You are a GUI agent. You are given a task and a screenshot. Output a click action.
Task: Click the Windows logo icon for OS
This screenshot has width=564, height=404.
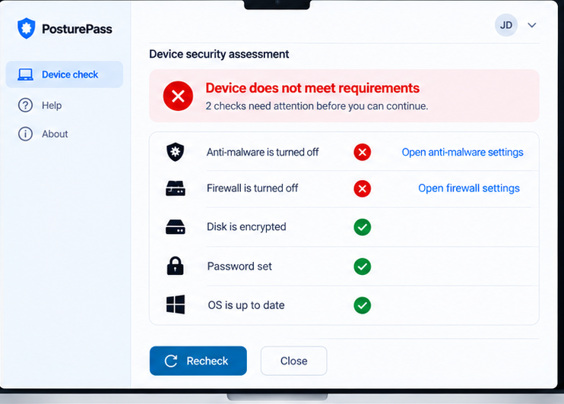coord(176,305)
